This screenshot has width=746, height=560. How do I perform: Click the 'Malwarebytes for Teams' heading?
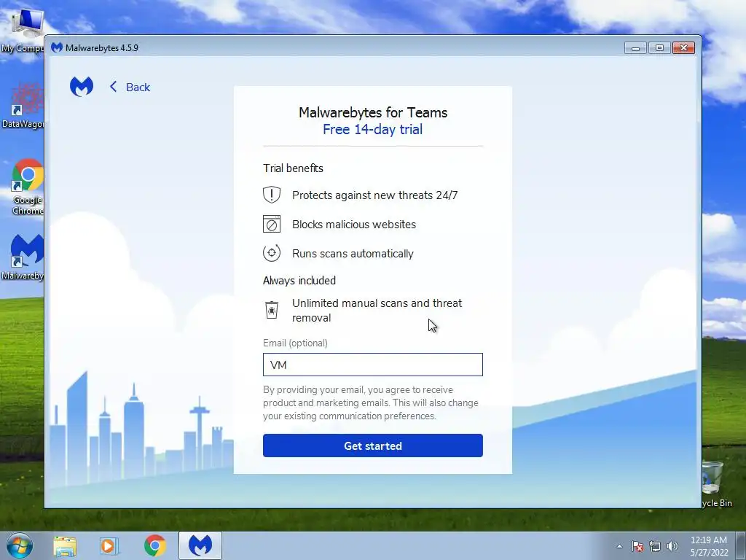(x=372, y=112)
